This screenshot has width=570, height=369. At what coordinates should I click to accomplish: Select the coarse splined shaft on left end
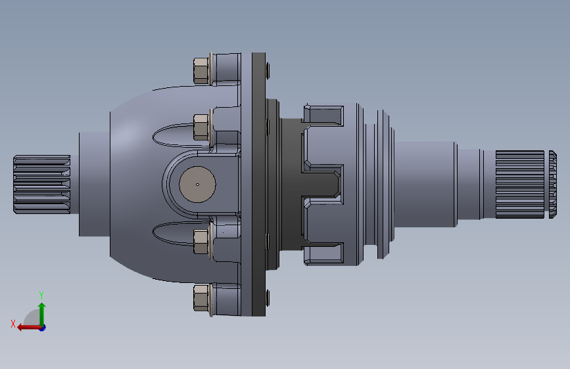42,185
